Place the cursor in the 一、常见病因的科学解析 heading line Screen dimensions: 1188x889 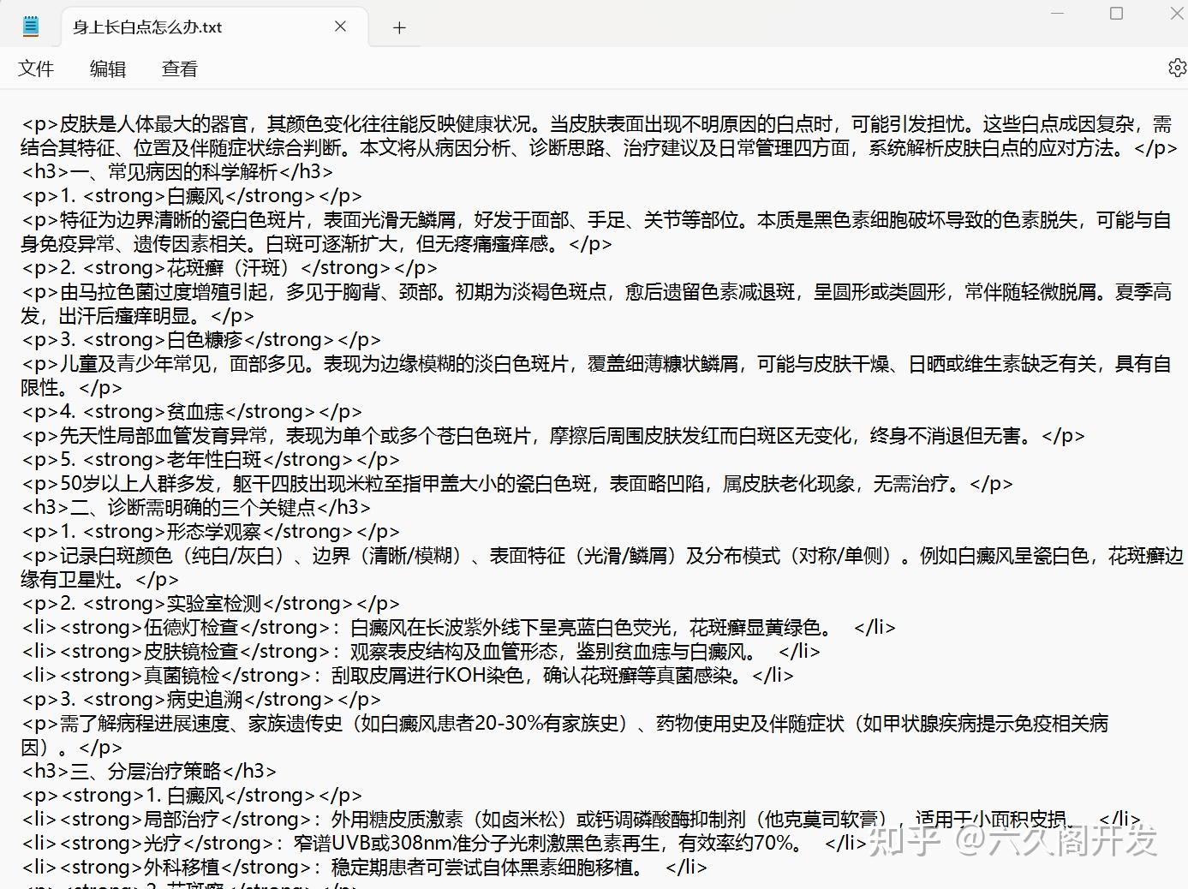177,171
